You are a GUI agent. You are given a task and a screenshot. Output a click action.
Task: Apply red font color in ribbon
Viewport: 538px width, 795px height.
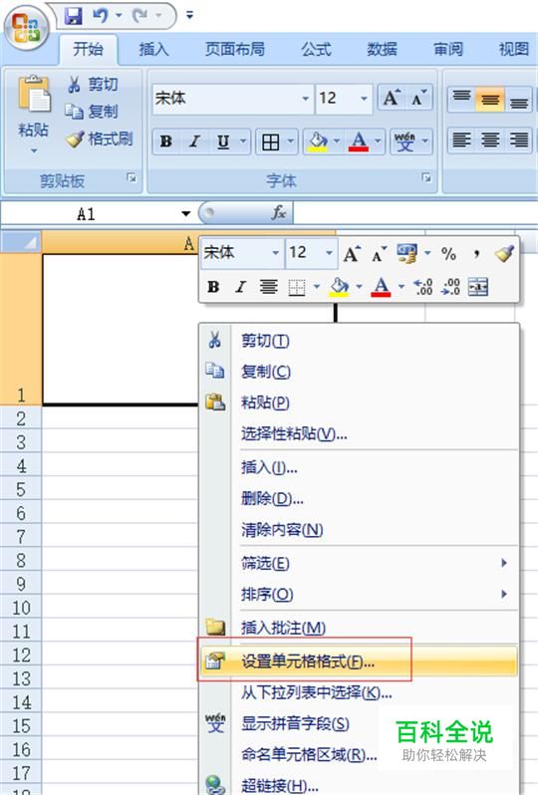pyautogui.click(x=359, y=141)
